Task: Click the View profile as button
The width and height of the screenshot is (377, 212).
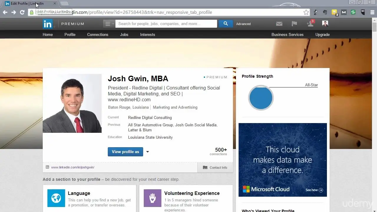Action: (x=125, y=152)
